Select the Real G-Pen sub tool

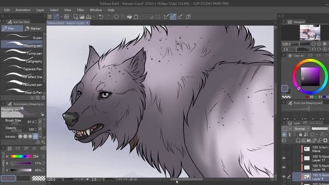22,91
